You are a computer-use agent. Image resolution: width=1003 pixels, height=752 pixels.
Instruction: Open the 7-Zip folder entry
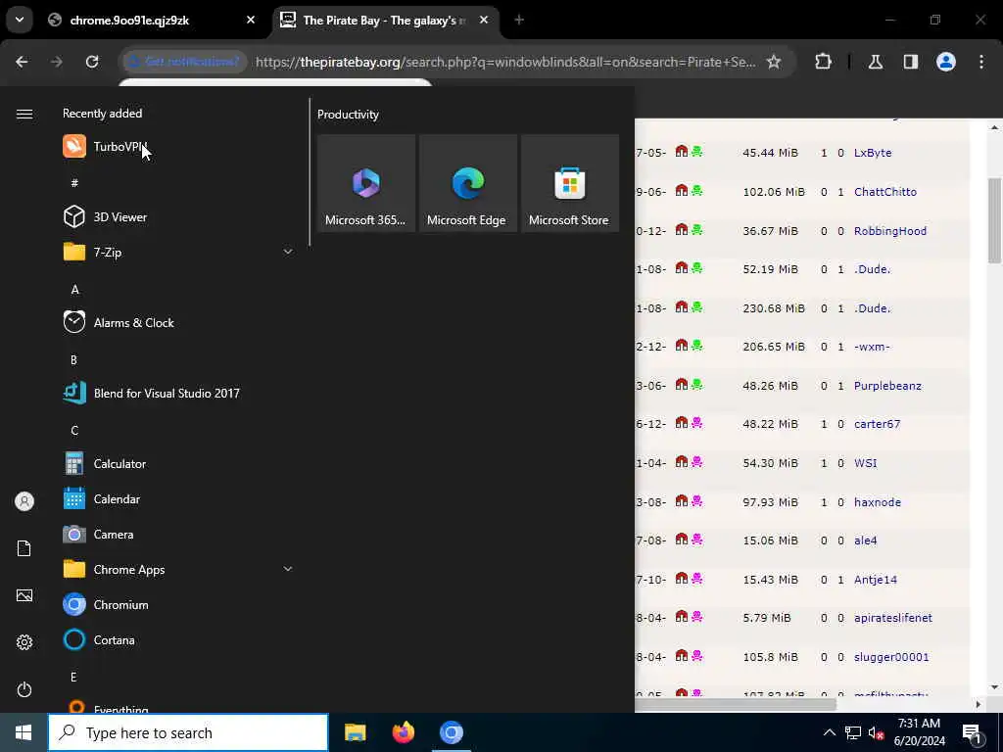178,252
